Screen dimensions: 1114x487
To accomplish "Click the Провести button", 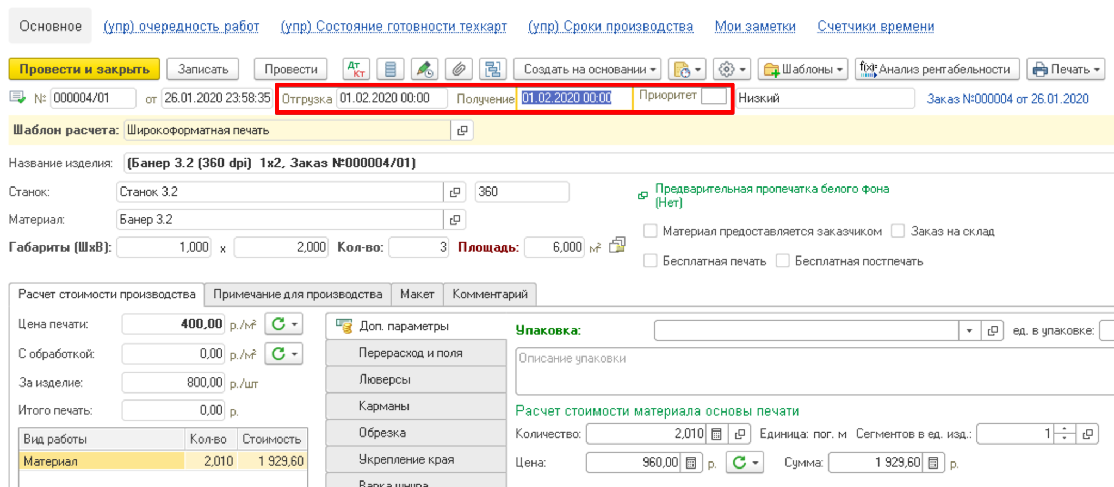I will pyautogui.click(x=291, y=69).
